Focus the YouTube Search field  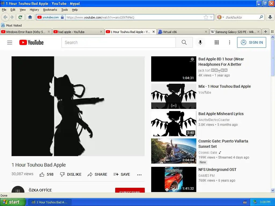[x=118, y=42]
